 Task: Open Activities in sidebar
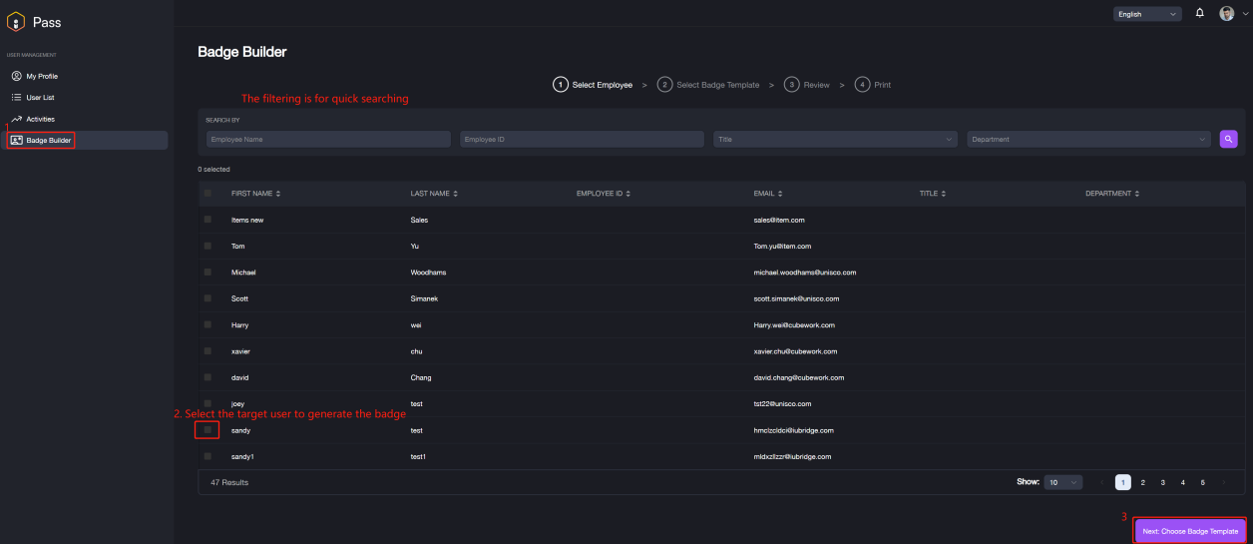point(40,119)
